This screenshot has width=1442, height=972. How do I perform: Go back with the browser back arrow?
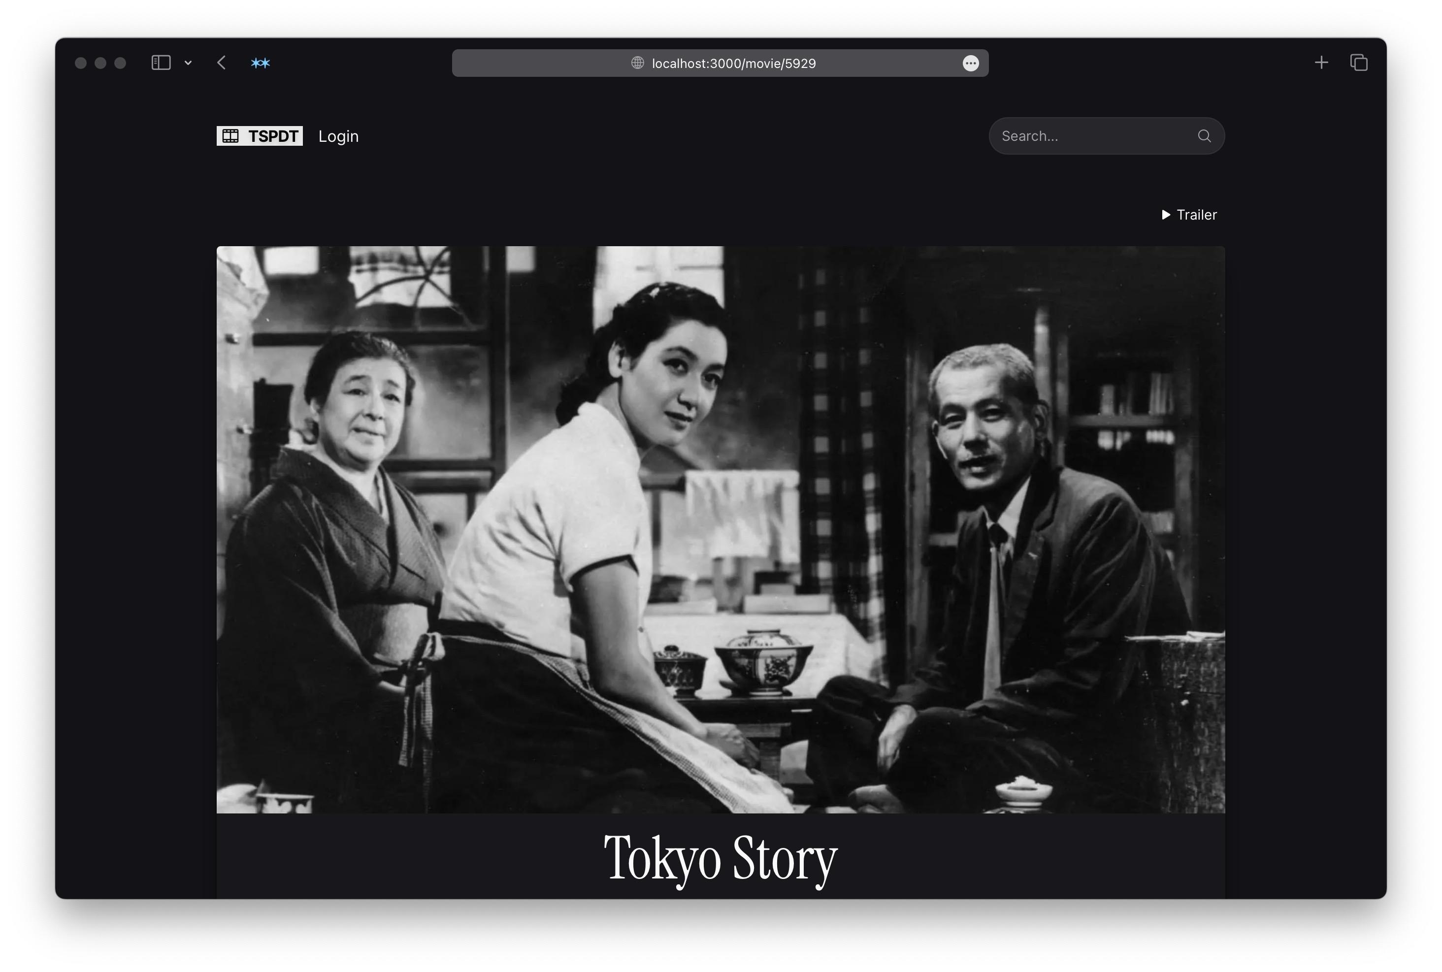221,63
